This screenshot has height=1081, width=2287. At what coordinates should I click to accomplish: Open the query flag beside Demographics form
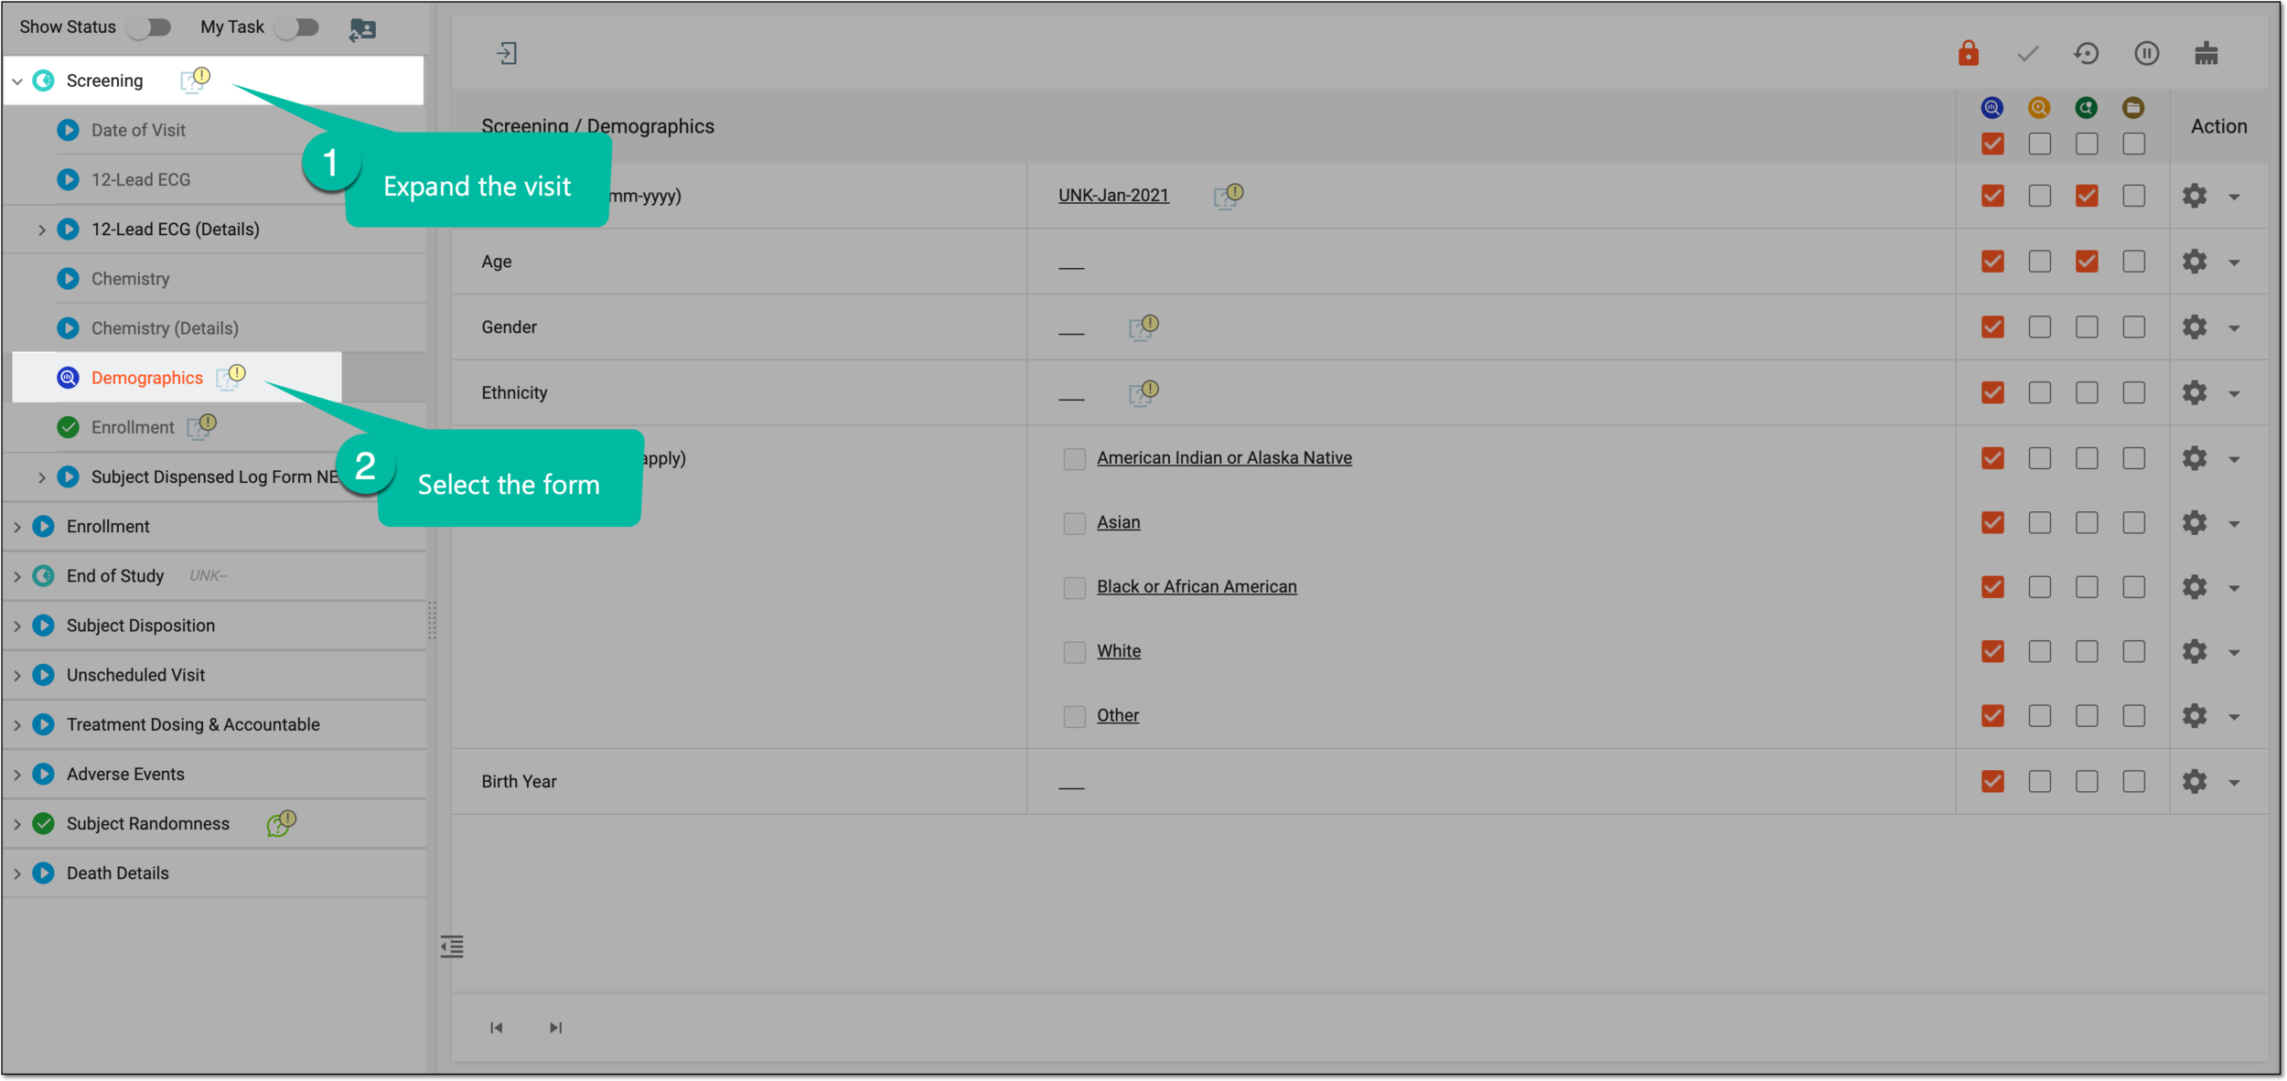(x=231, y=376)
